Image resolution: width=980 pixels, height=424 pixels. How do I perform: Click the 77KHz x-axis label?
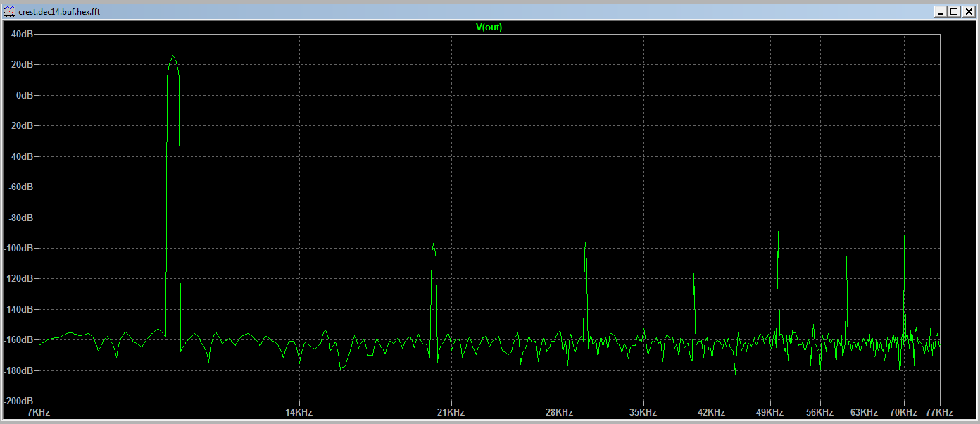939,412
